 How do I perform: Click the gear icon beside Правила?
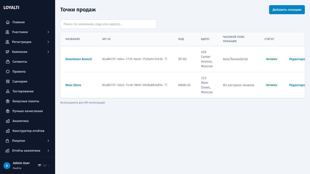point(8,72)
